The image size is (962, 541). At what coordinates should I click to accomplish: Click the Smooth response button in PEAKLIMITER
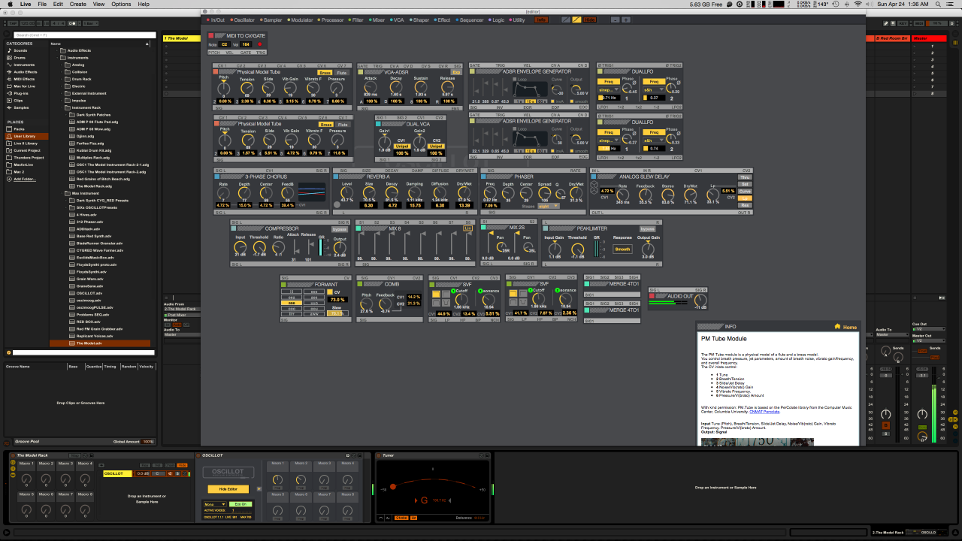point(622,249)
